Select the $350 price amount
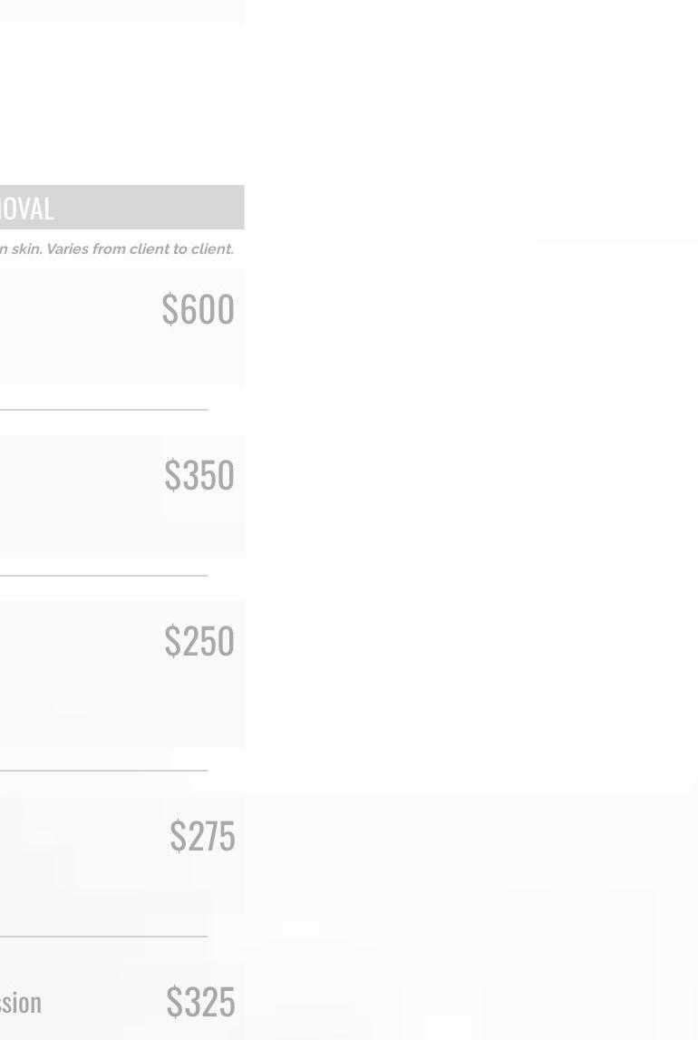This screenshot has width=698, height=1040. (199, 475)
